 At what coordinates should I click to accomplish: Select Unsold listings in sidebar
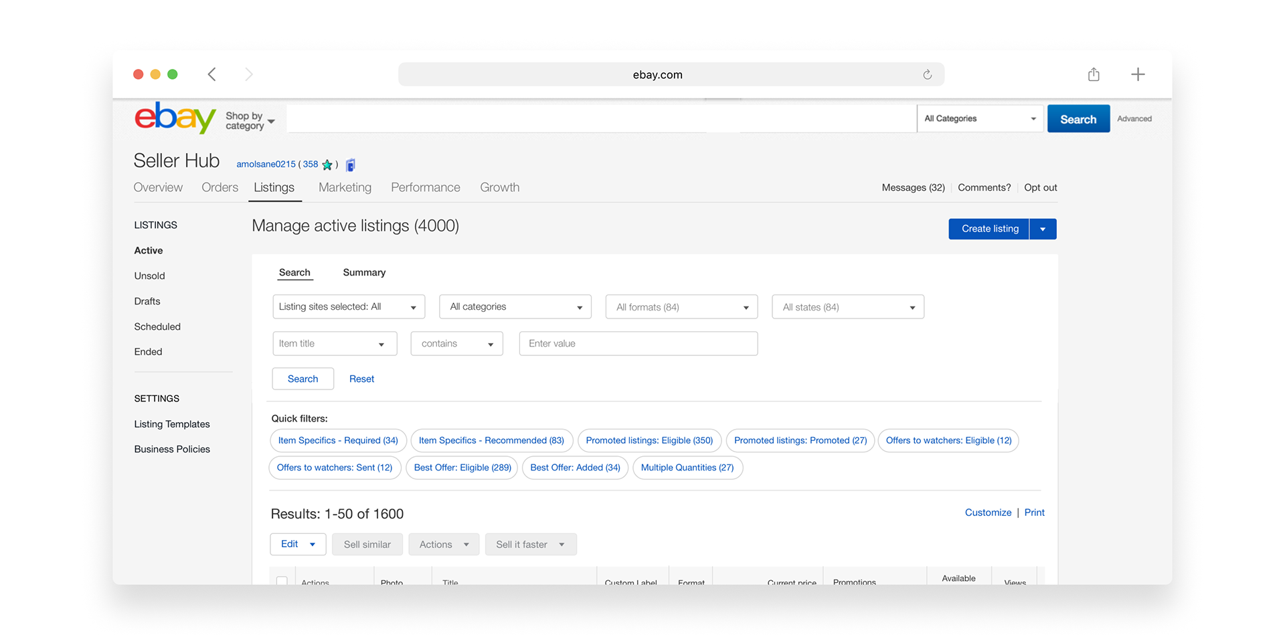149,276
